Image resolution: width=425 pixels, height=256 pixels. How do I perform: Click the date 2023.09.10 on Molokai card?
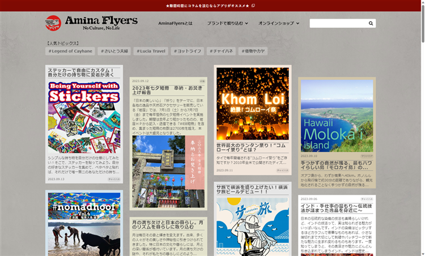coord(309,156)
